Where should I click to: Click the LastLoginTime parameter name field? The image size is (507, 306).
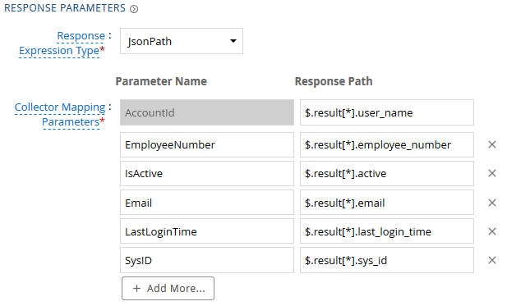coord(207,231)
